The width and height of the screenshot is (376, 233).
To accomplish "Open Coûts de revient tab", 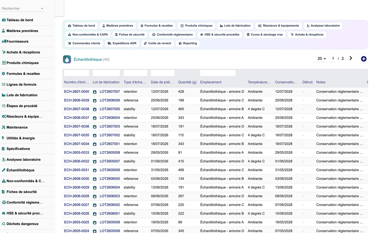I will (x=157, y=43).
